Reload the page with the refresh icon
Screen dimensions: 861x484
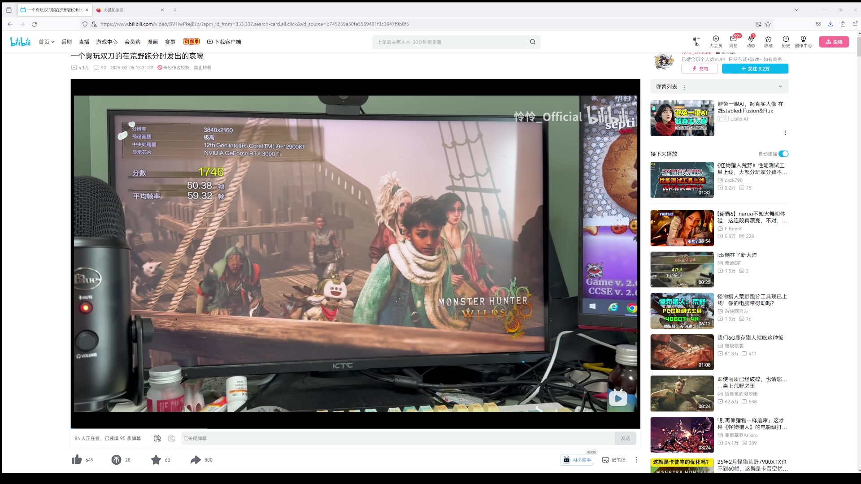35,24
